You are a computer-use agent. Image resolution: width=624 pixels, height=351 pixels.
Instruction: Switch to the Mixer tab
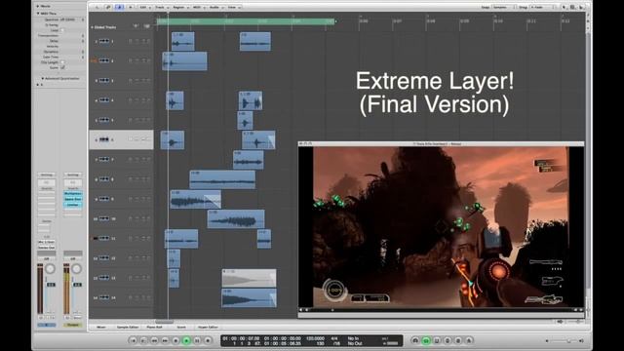(x=101, y=328)
